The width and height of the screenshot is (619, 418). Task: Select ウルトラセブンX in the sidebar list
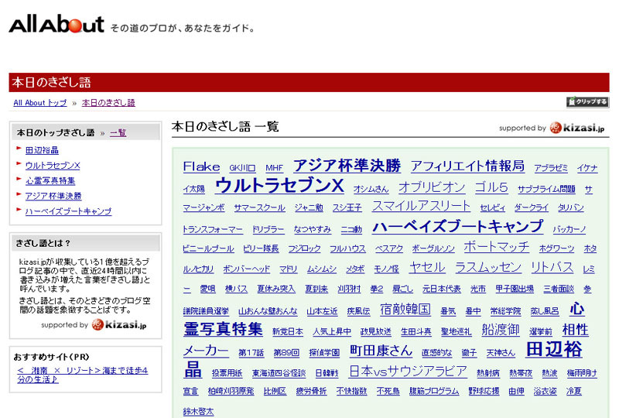pos(53,166)
